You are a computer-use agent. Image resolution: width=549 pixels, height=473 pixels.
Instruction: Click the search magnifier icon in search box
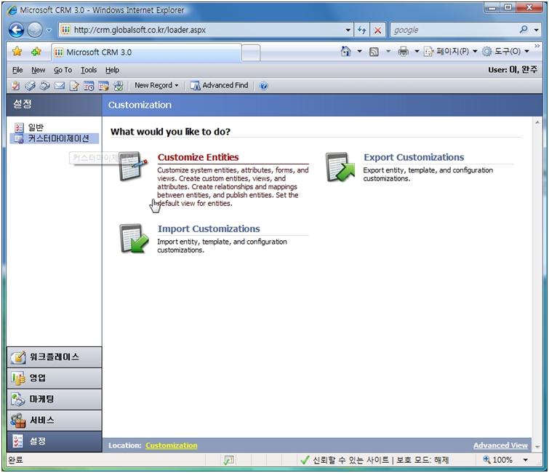point(524,29)
